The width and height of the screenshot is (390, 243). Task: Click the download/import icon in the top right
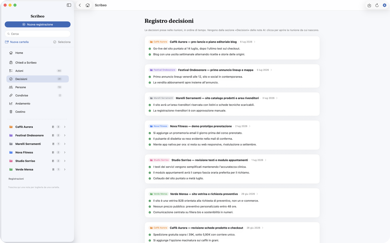[369, 5]
